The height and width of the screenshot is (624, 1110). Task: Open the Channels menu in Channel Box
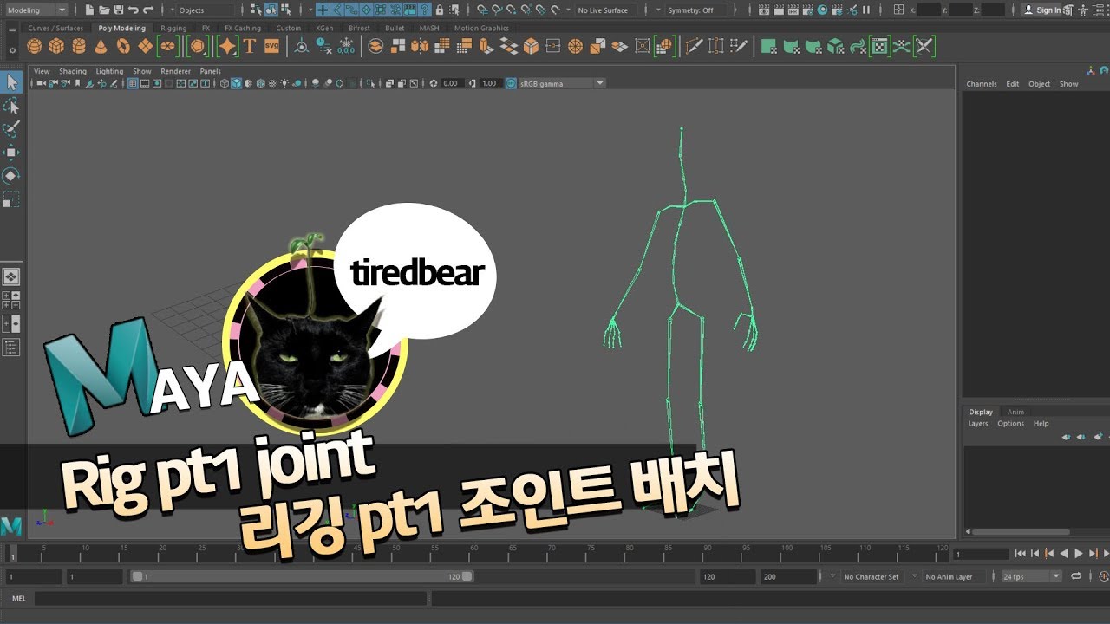point(982,84)
